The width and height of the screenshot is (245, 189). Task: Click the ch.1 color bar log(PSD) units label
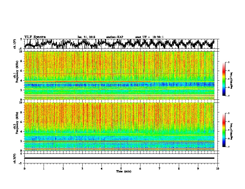point(232,80)
